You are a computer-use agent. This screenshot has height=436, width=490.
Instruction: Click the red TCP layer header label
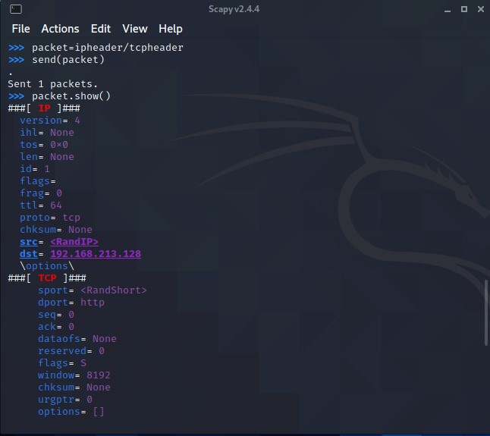(47, 278)
